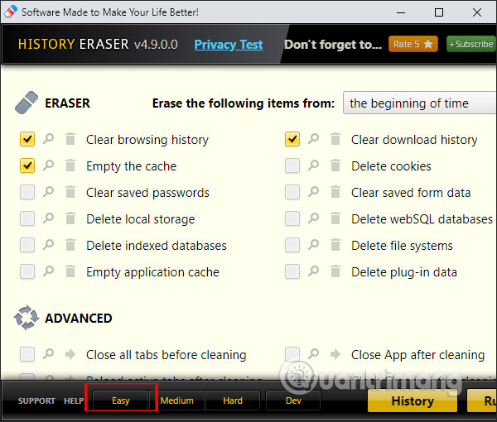
Task: Maximize the History Eraser window
Action: click(439, 12)
